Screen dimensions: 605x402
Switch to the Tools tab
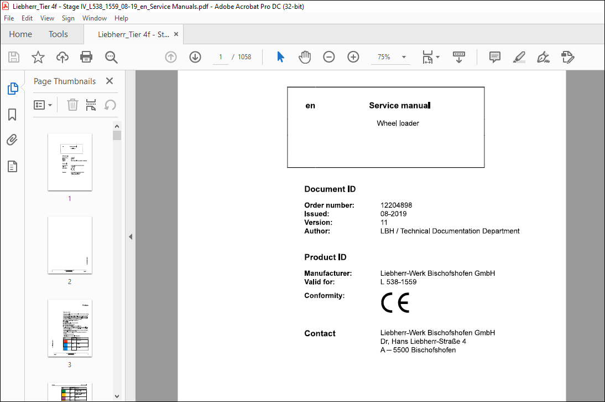58,34
